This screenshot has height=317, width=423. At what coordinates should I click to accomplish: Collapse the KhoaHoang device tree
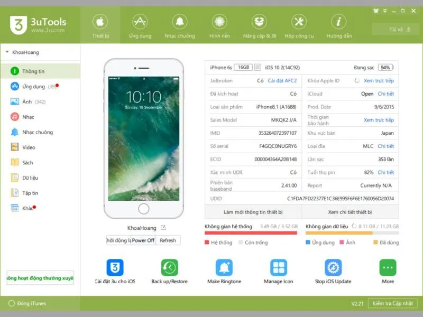[x=7, y=52]
